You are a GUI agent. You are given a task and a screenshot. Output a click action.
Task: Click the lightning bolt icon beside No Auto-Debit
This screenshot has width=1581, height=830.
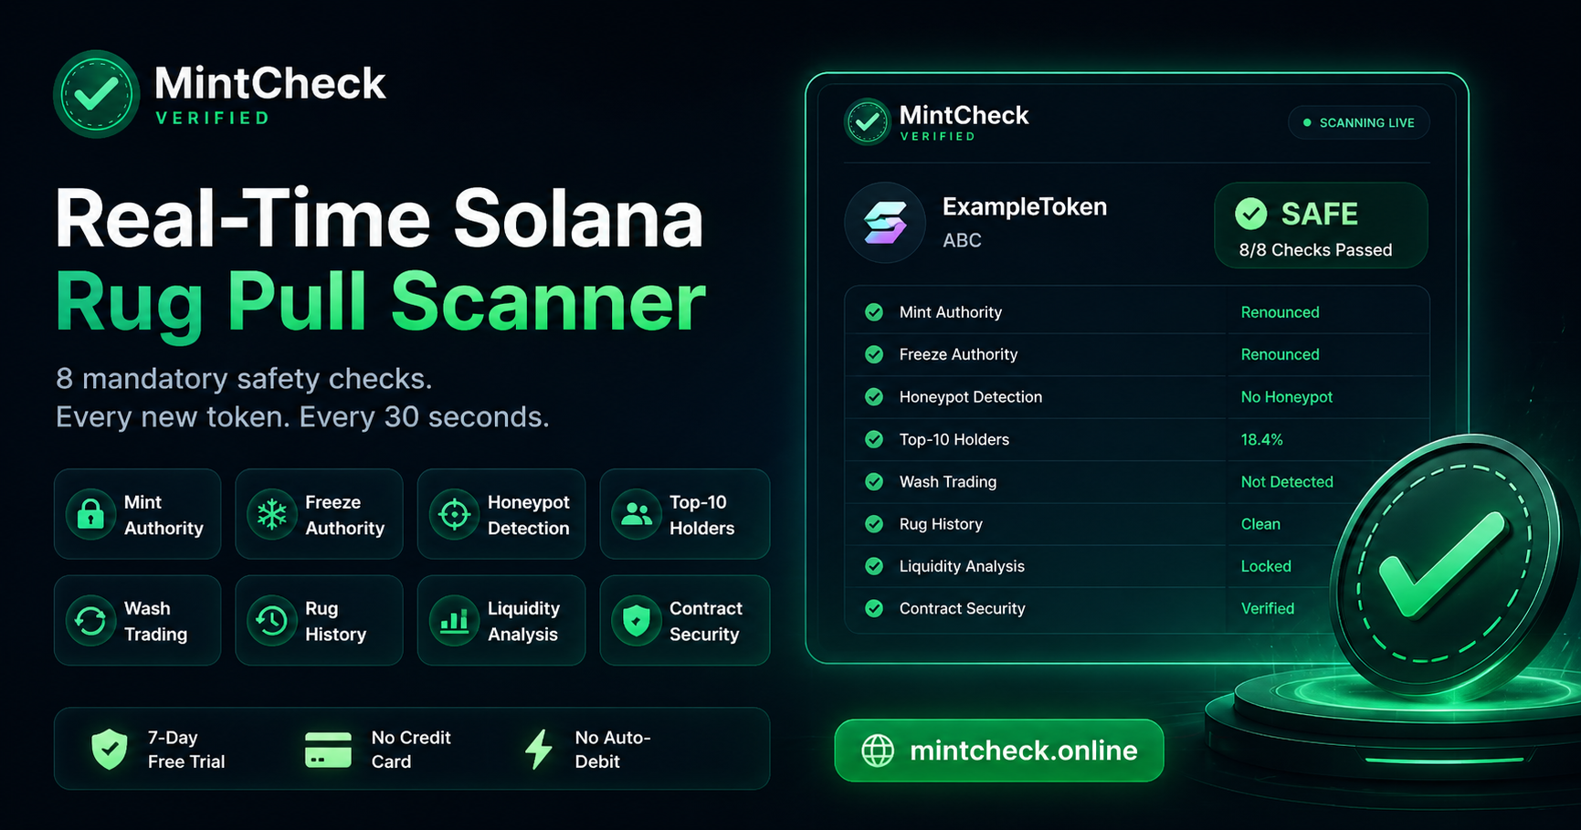click(x=539, y=750)
